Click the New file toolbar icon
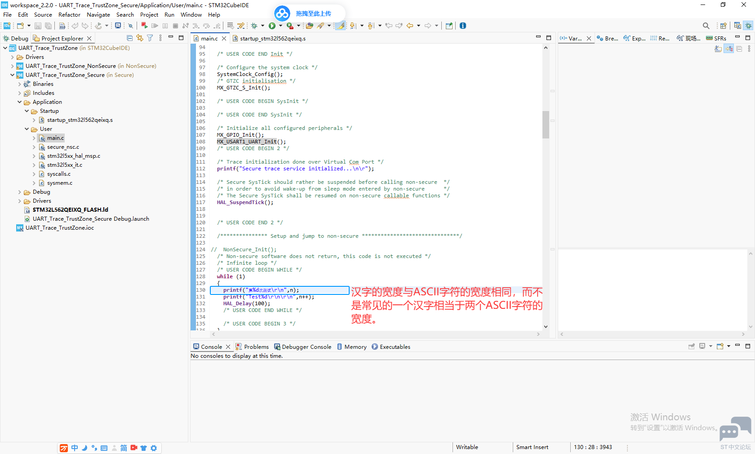Screen dimensions: 755x454 pyautogui.click(x=20, y=26)
